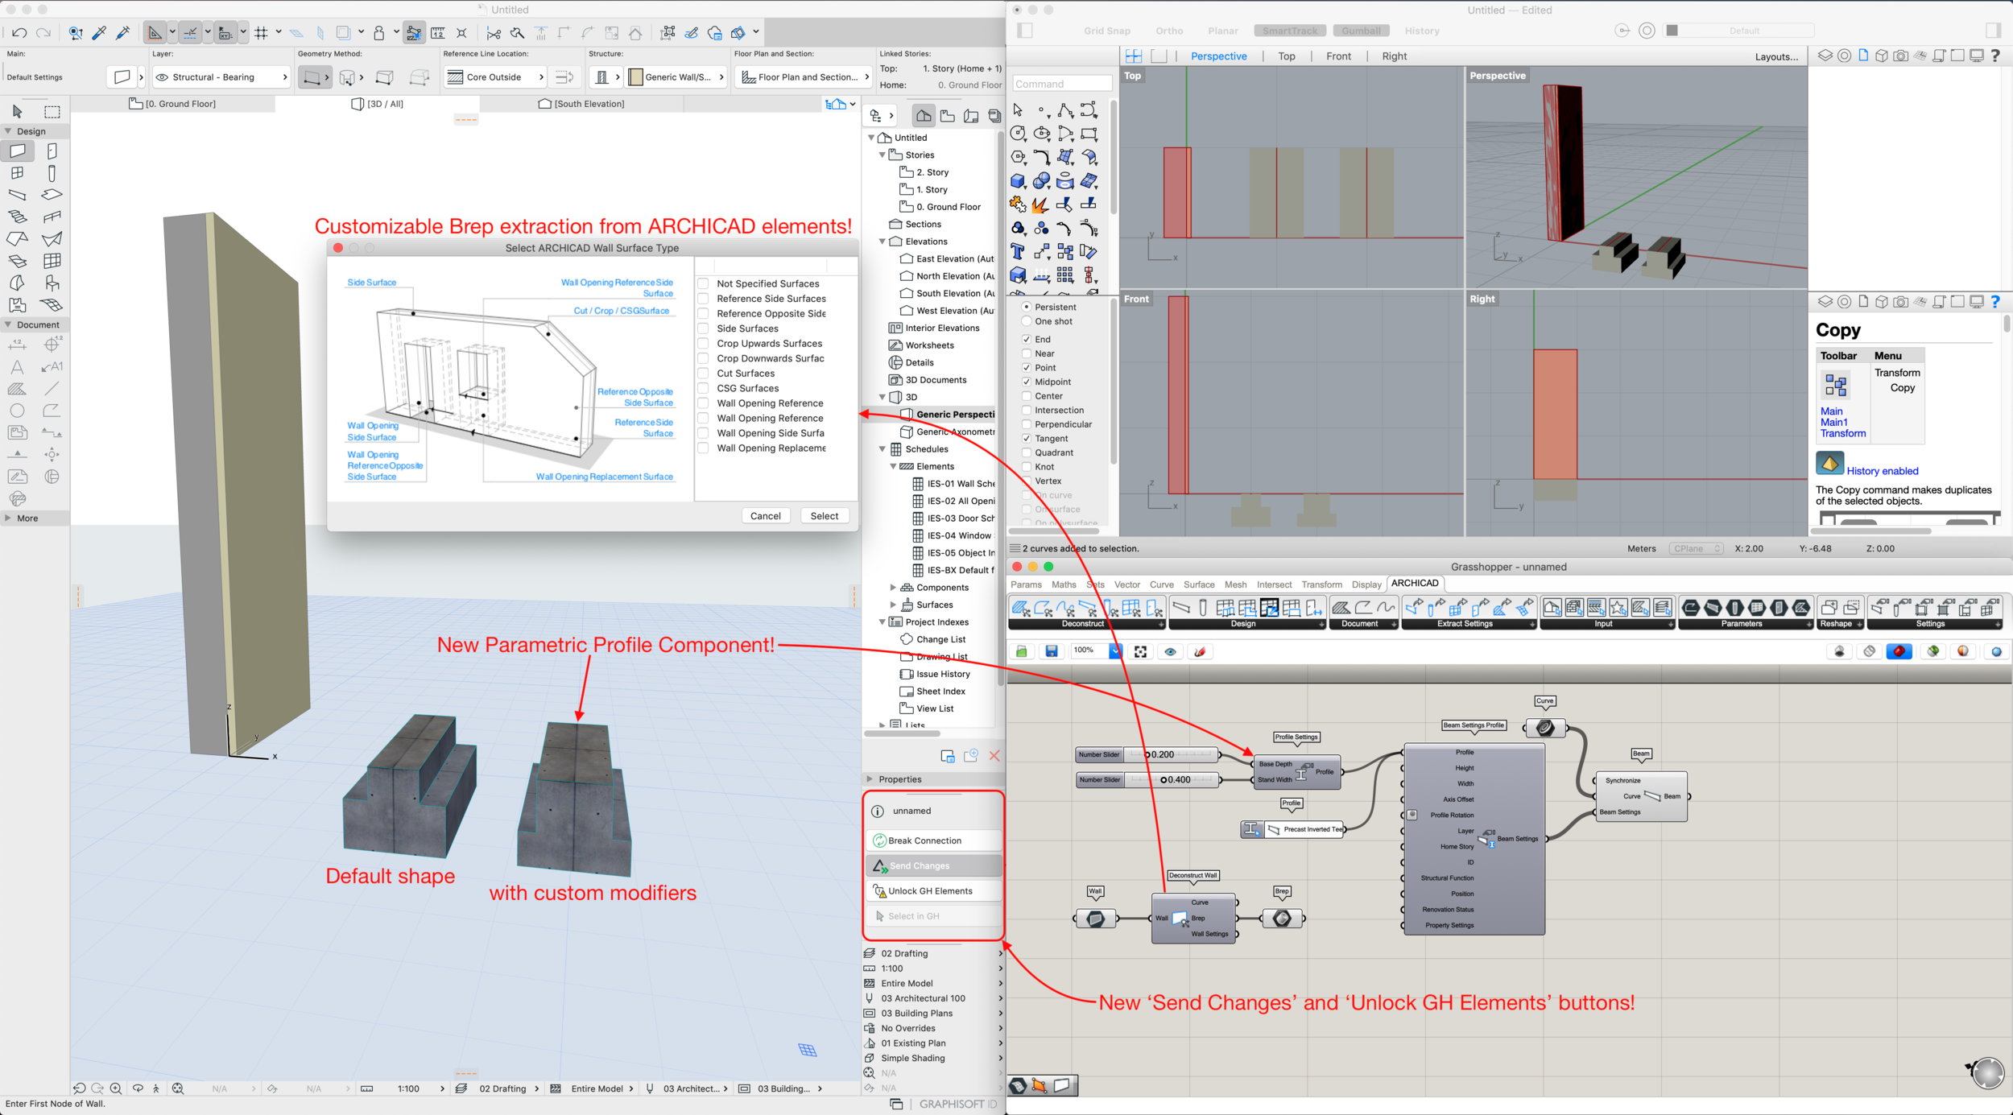The image size is (2013, 1115).
Task: Switch to the South Elevation tab
Action: click(581, 104)
